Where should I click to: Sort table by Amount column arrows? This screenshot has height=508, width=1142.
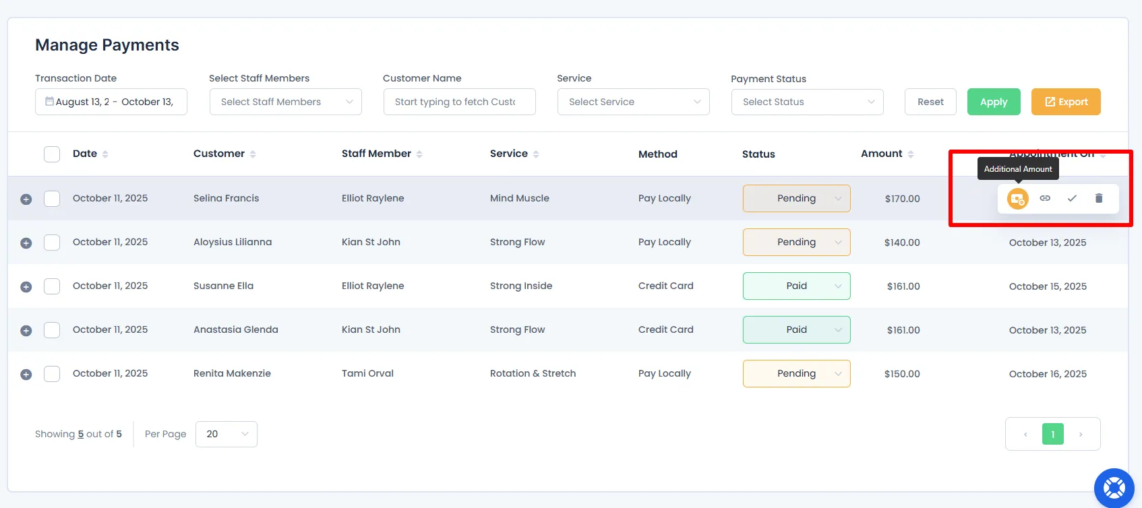(x=911, y=154)
